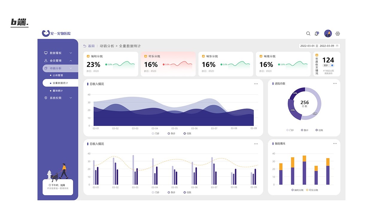Toggle 急诊 legend in the area chart
Viewport: 383px width, 215px height.
coord(171,133)
